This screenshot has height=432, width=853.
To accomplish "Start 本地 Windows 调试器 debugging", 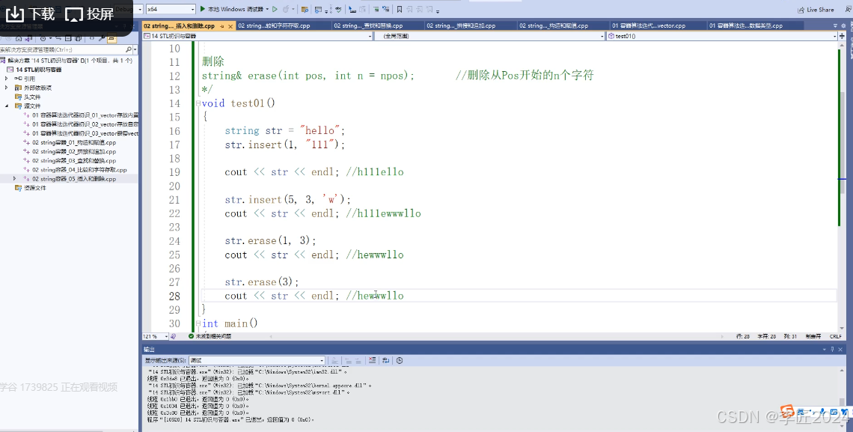I will click(x=232, y=9).
